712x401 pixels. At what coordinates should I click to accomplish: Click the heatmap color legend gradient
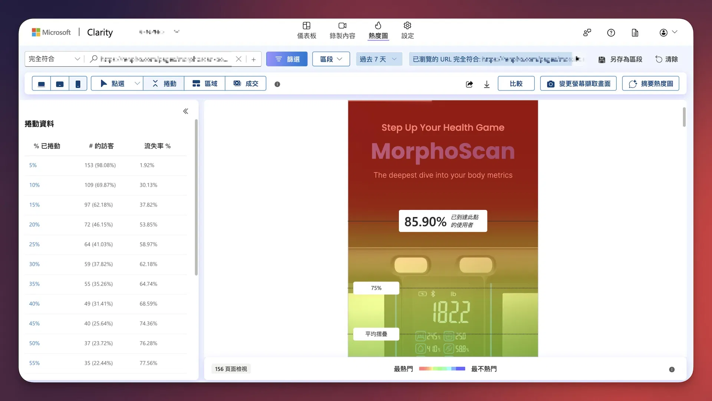click(442, 369)
